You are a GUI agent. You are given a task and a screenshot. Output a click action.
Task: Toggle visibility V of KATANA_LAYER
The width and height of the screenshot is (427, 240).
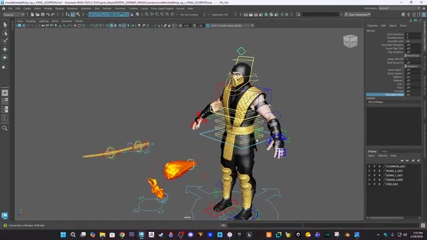tap(369, 180)
